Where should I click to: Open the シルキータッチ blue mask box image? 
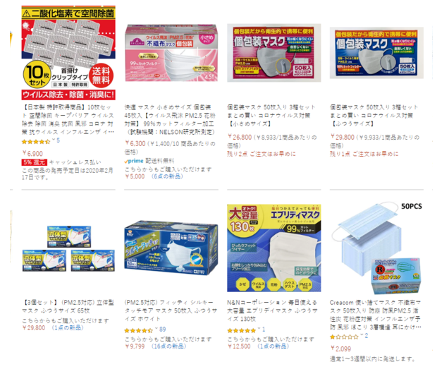(171, 248)
